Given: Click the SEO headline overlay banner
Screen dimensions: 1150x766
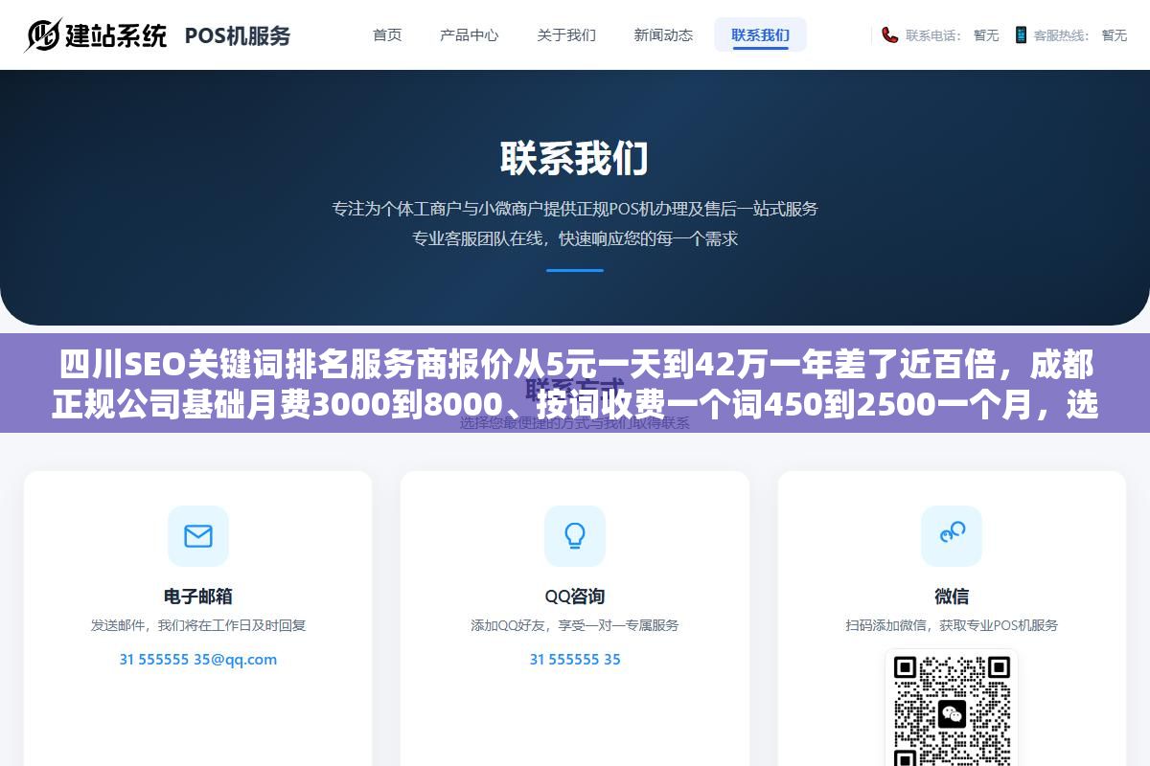Looking at the screenshot, I should click(575, 383).
